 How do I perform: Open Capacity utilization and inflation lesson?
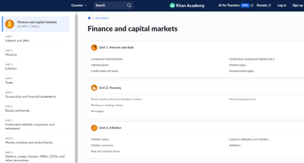coord(249,140)
